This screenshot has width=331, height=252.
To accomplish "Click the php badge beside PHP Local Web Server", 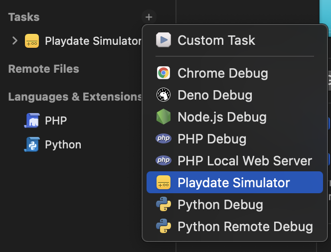I will (164, 160).
